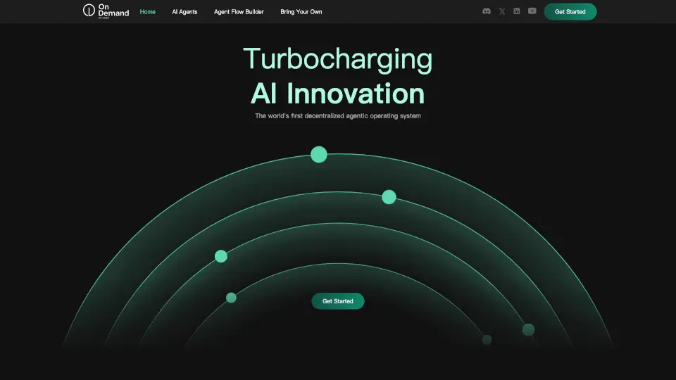
Task: Select the Home nav item
Action: coord(148,12)
